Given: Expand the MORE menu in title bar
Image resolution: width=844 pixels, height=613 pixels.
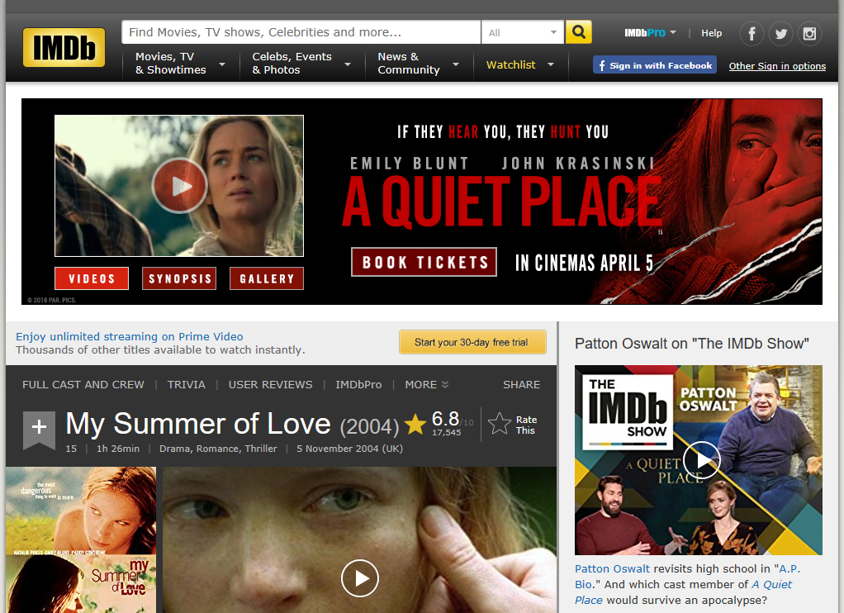Looking at the screenshot, I should pos(427,385).
